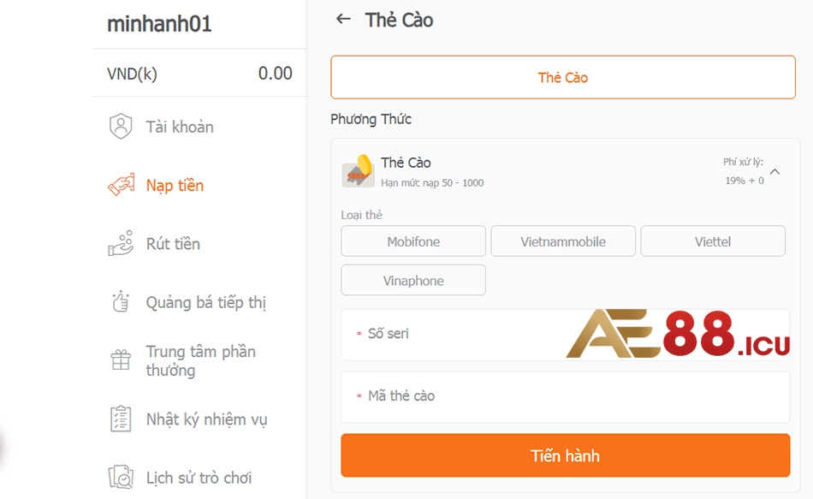
Task: Click the Quảng bá tiếp thị thumbs-up icon
Action: (121, 303)
